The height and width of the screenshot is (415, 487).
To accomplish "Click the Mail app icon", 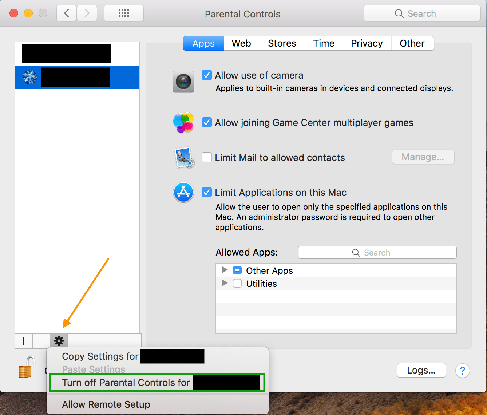I will (x=183, y=158).
